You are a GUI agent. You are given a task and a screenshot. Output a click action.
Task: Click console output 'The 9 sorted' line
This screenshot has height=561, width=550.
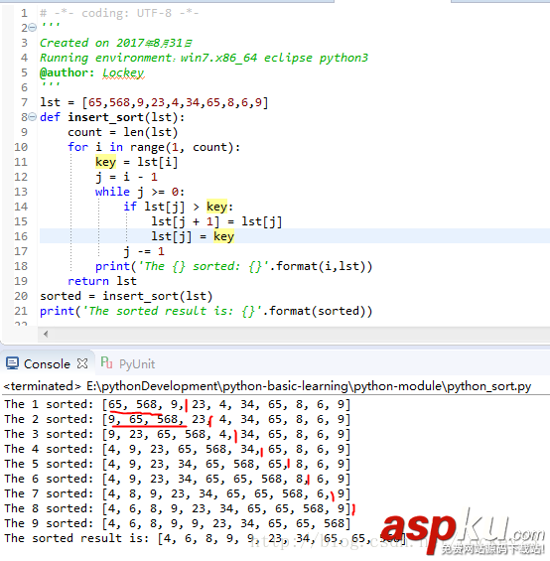pos(178,524)
